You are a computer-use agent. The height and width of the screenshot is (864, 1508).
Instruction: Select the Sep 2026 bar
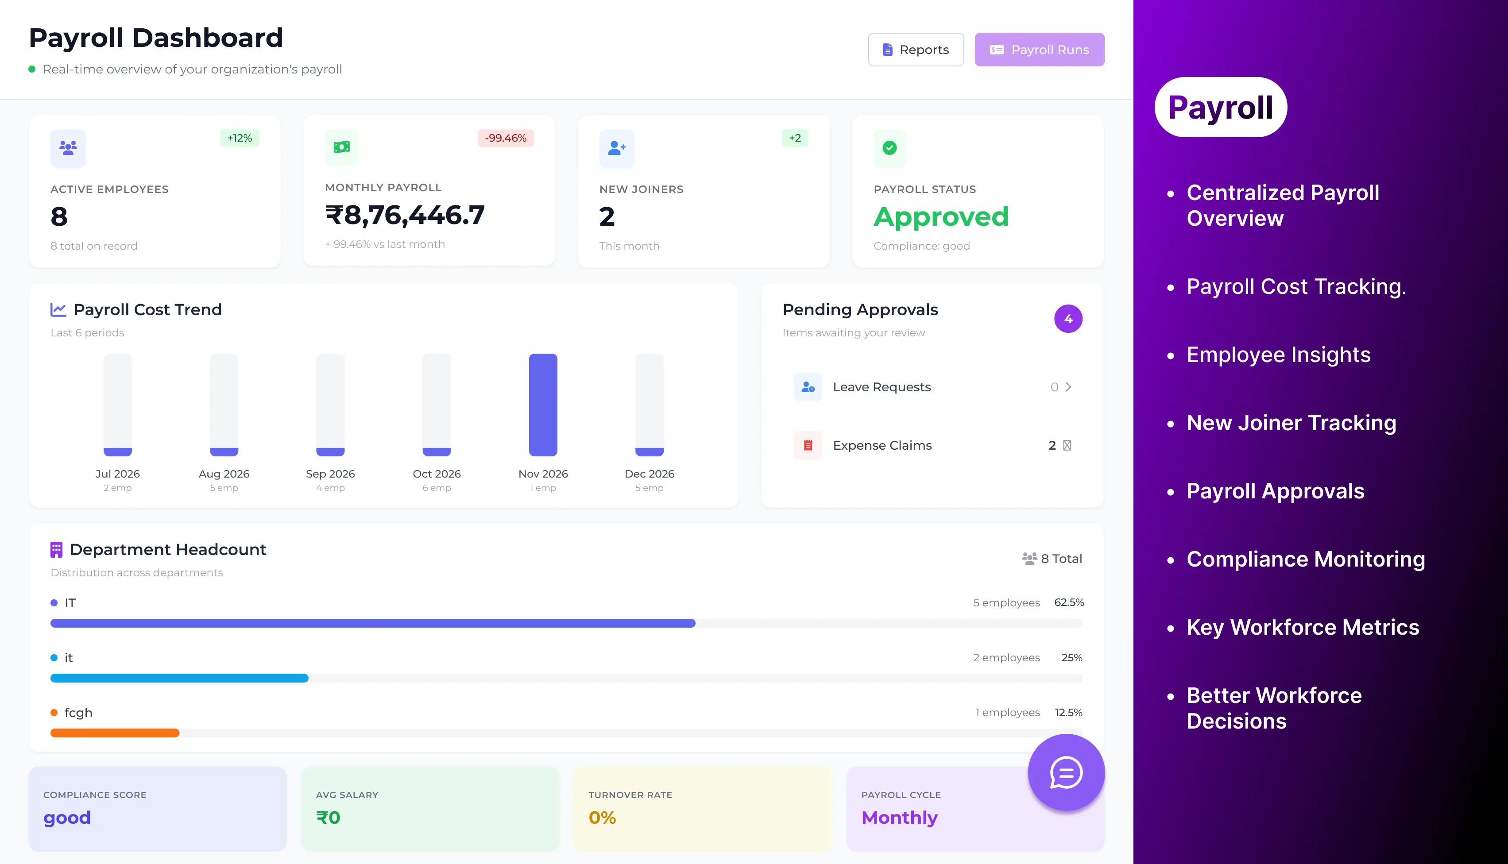pyautogui.click(x=330, y=405)
